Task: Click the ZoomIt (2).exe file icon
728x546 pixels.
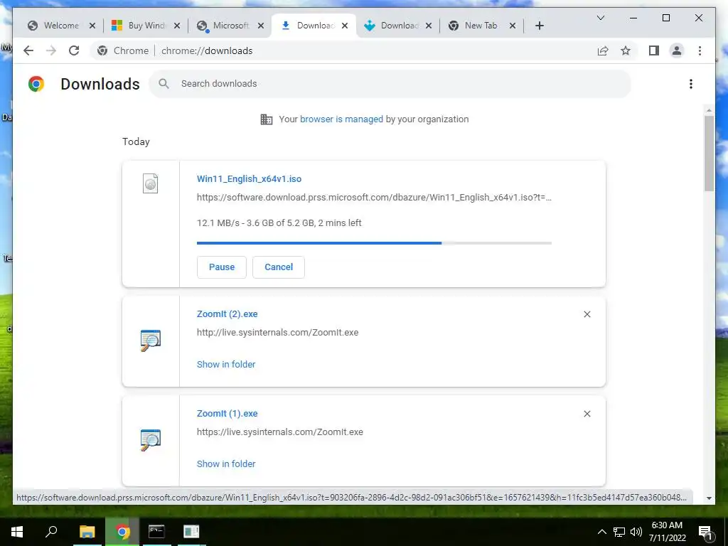Action: click(x=151, y=341)
